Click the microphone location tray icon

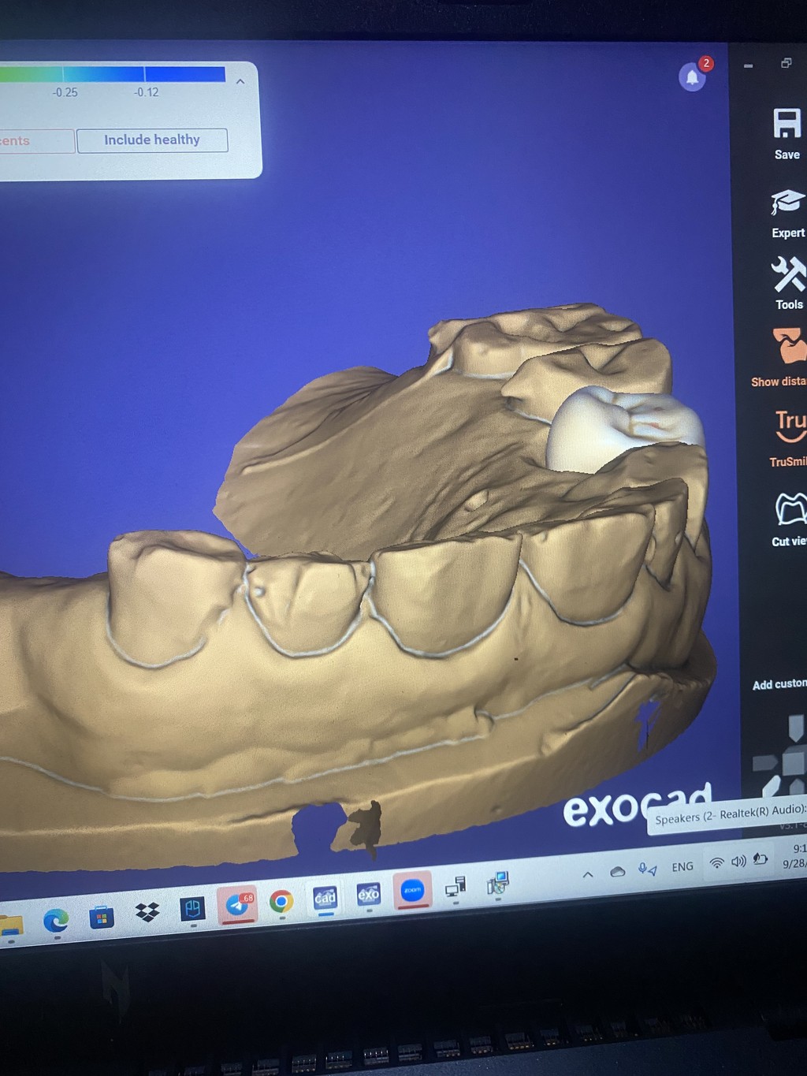pos(648,869)
